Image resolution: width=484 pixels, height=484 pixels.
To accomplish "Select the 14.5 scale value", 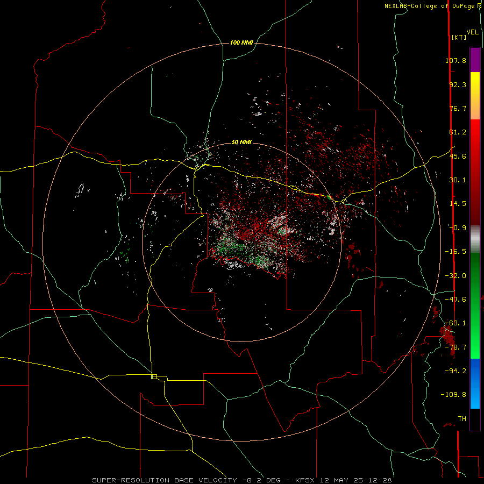I will [x=458, y=204].
